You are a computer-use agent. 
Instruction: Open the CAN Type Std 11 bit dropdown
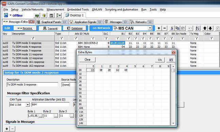point(28,105)
